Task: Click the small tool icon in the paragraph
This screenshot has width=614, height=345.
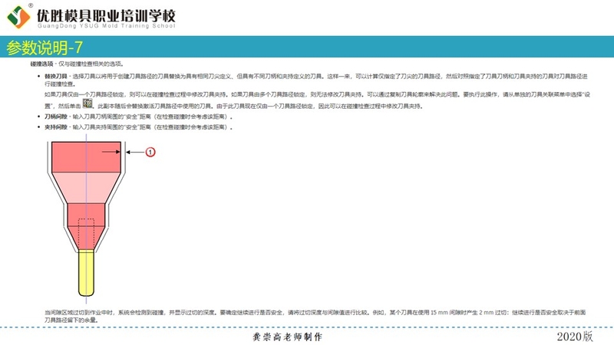Action: tap(88, 102)
